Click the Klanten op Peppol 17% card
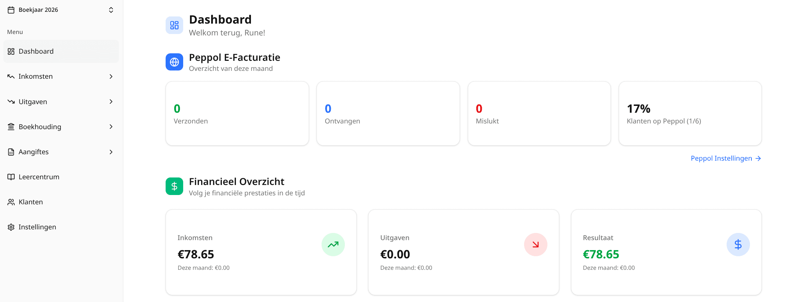Viewport: 803px width, 302px height. pyautogui.click(x=690, y=113)
